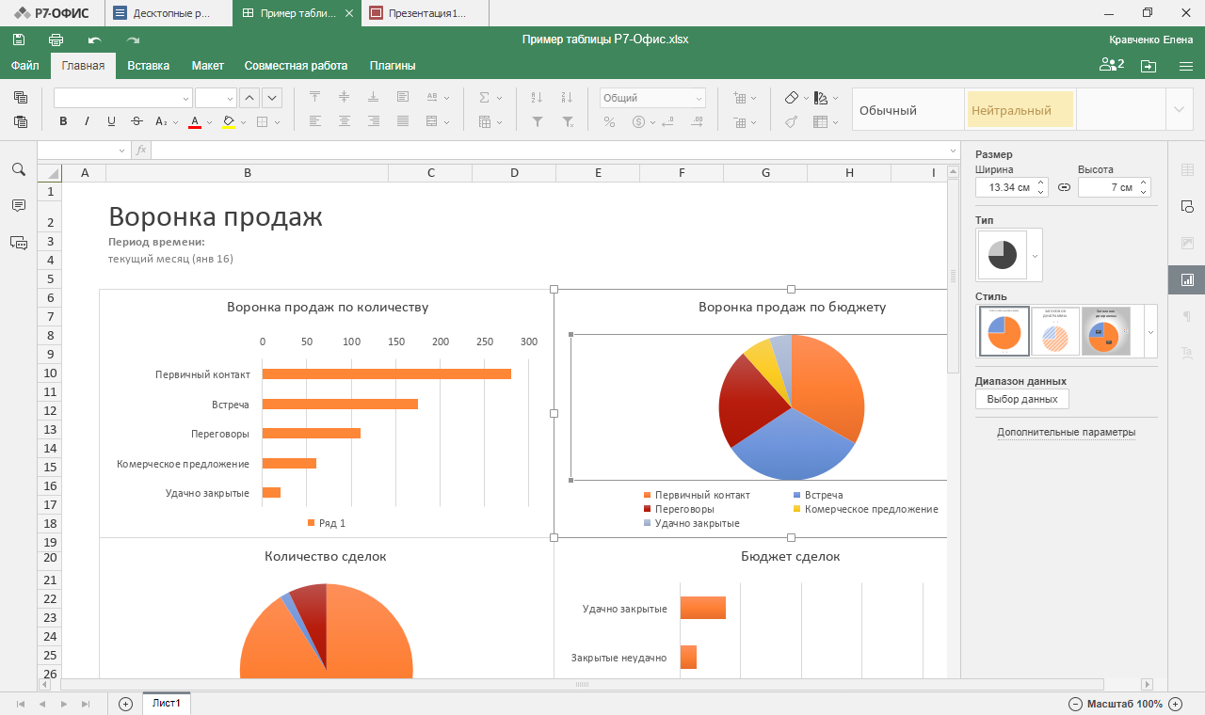Viewport: 1205px width, 715px height.
Task: Switch to the Вставка ribbon tab
Action: (x=148, y=66)
